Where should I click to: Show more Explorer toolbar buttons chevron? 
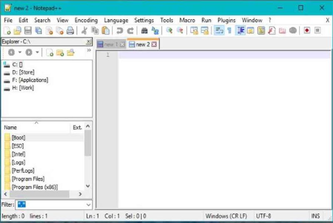[x=89, y=50]
